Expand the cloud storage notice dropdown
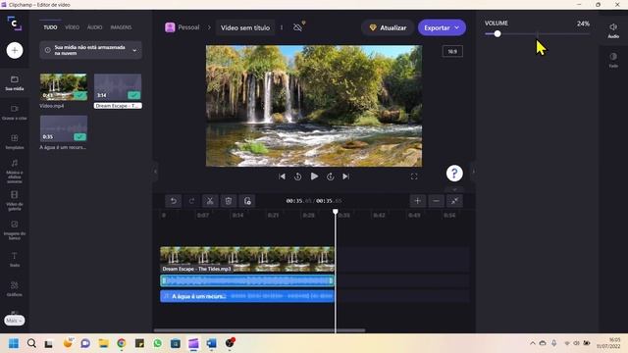Screen dimensions: 628x353 click(134, 50)
